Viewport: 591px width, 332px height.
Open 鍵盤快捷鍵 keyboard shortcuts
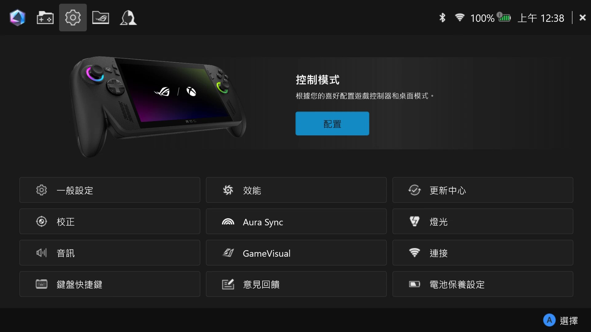pyautogui.click(x=110, y=284)
